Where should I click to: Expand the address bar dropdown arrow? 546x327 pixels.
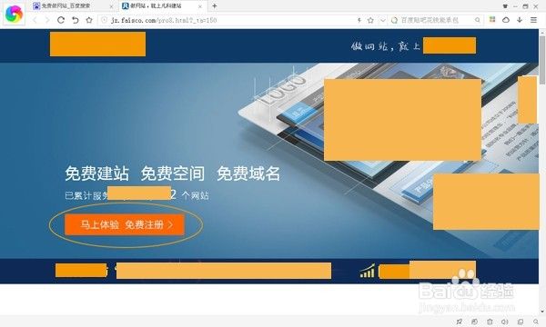pos(383,21)
